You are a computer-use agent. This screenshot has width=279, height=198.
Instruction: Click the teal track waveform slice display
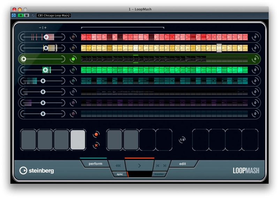(164, 81)
